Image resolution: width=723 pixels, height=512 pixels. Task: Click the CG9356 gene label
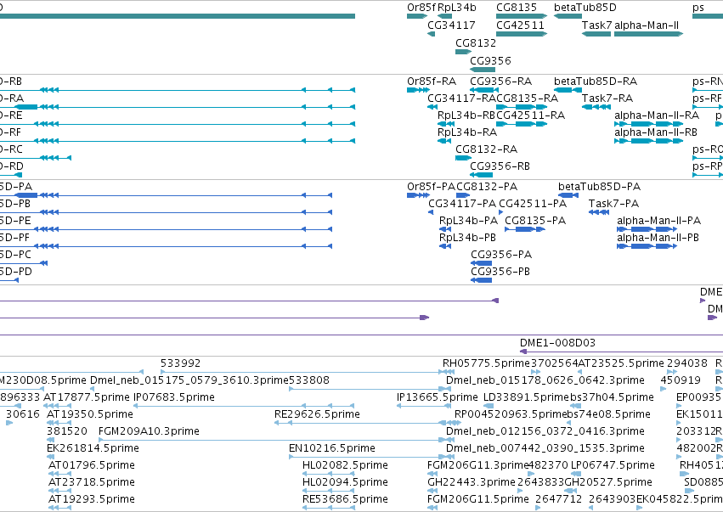(x=490, y=60)
